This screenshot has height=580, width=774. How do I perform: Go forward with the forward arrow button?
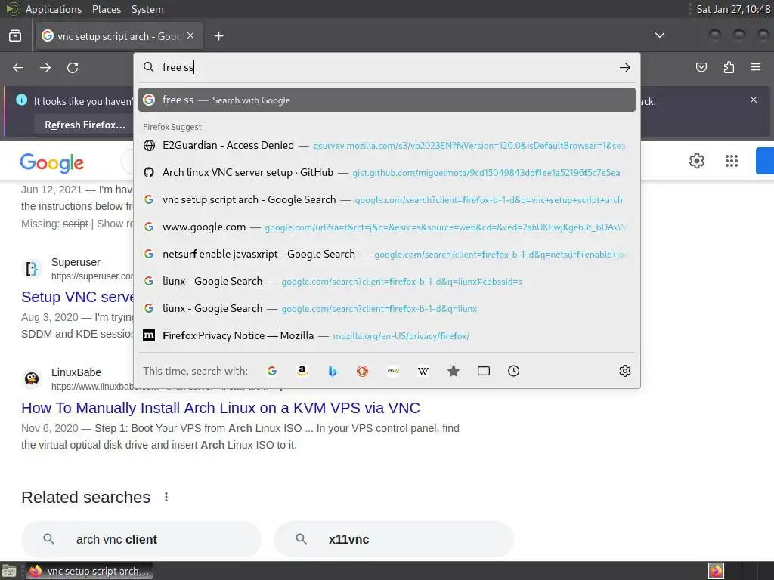45,67
